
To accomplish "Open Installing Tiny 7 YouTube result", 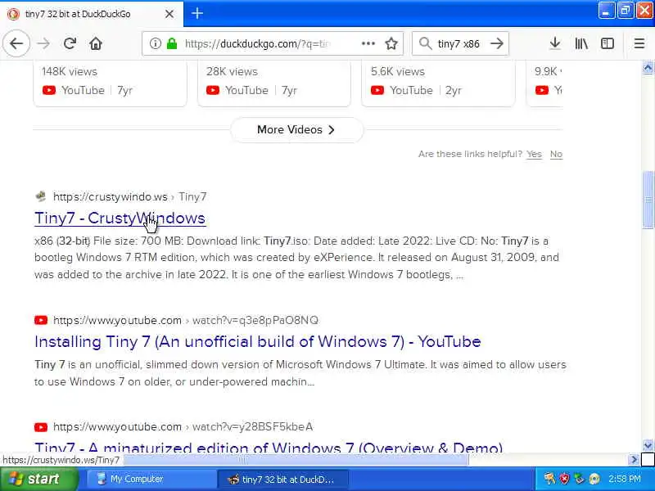I will point(258,341).
